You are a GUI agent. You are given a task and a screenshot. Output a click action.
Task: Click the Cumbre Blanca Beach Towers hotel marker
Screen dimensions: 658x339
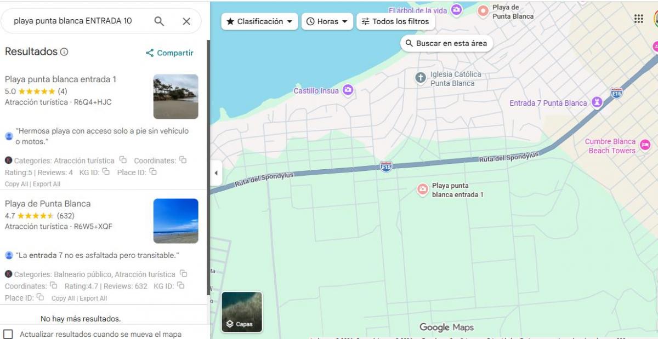click(x=645, y=145)
